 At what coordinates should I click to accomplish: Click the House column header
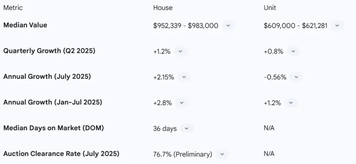click(163, 8)
